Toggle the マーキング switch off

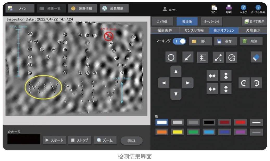pos(179,41)
